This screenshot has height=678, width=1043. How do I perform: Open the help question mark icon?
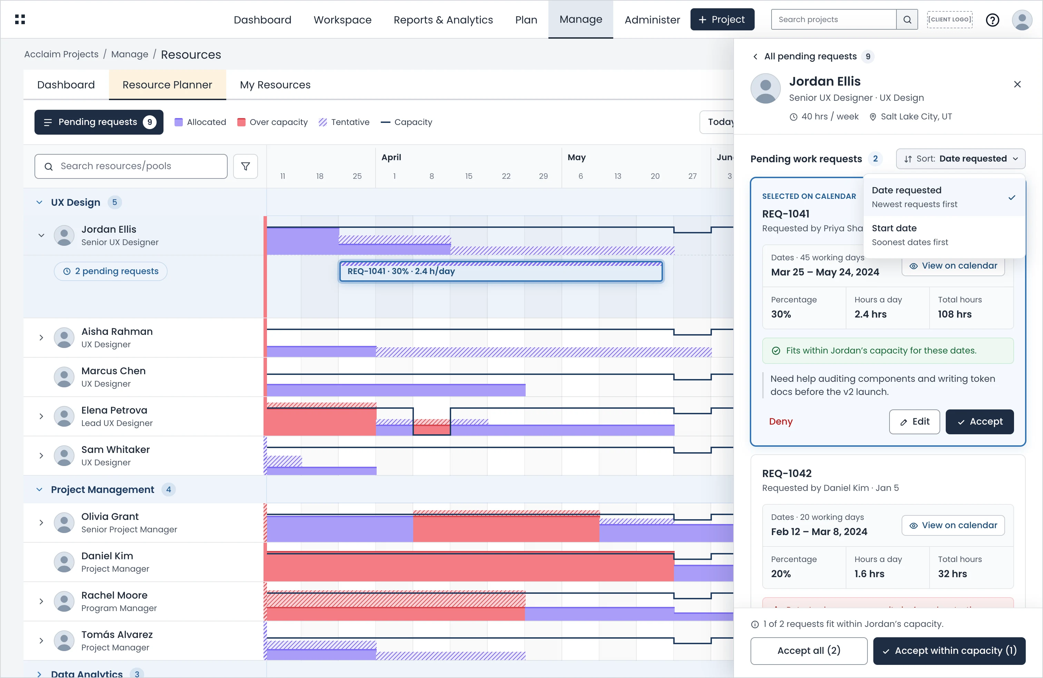(x=993, y=20)
